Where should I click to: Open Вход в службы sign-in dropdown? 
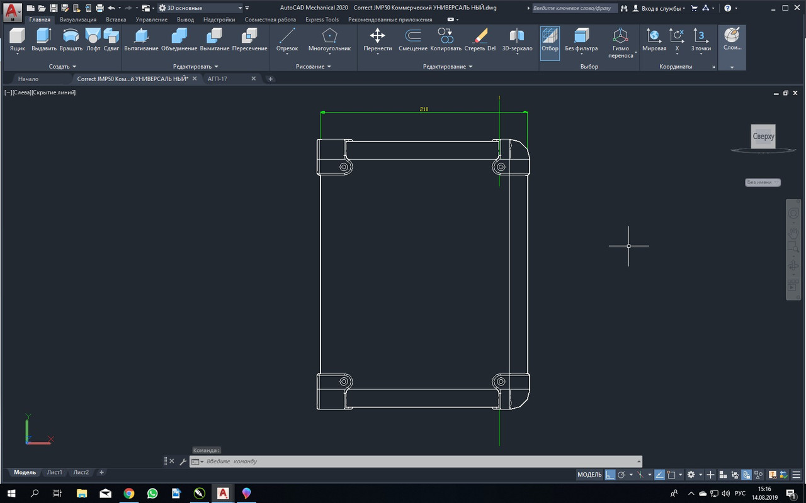[659, 8]
